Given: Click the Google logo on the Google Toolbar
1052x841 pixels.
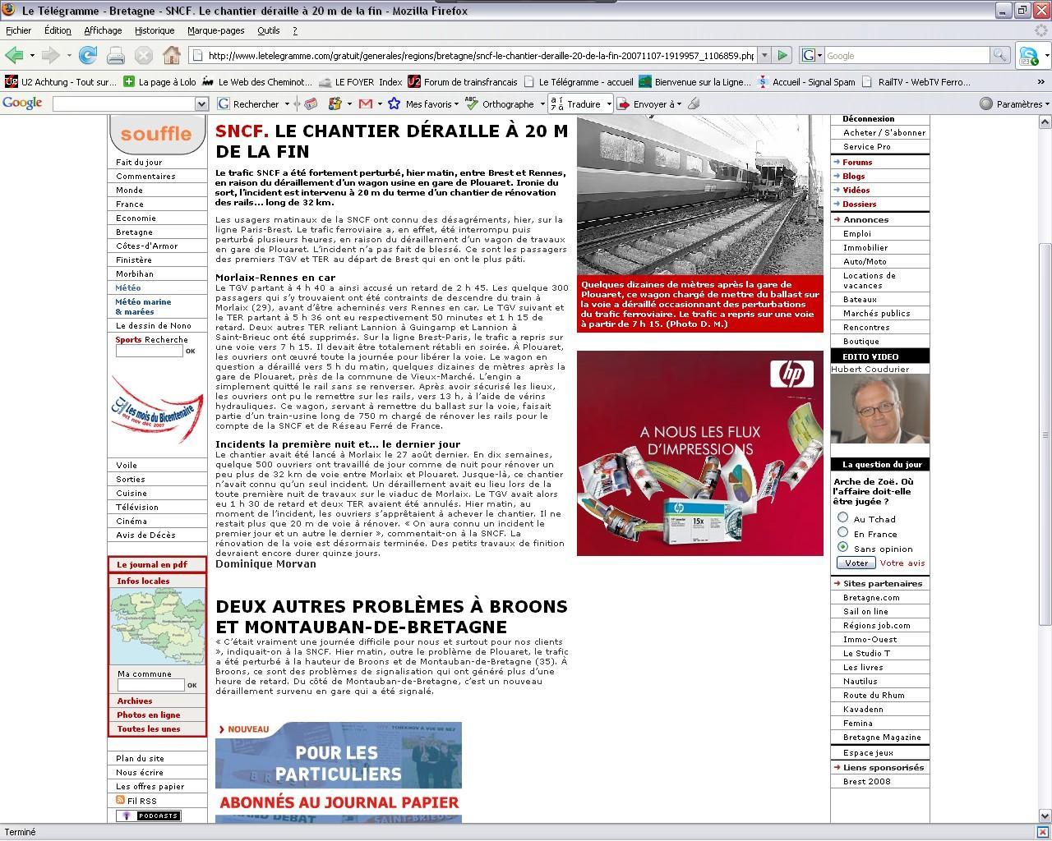Looking at the screenshot, I should coord(22,103).
